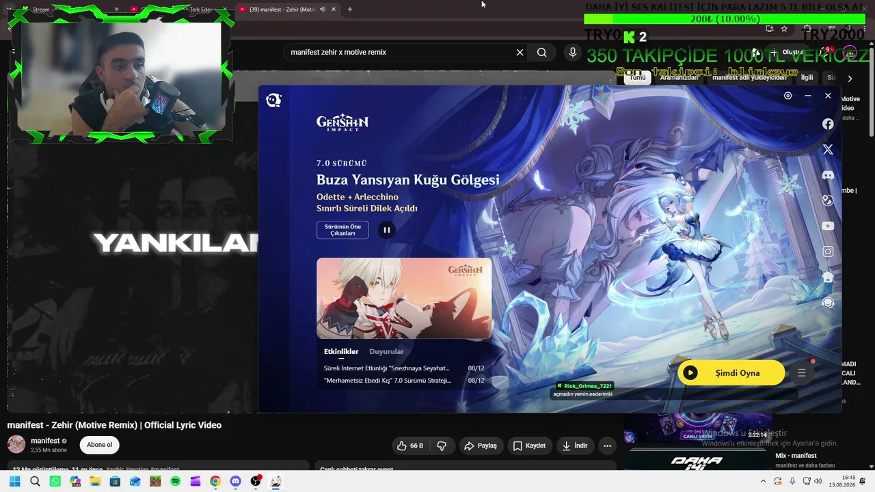The image size is (875, 492).
Task: Select the Aramanızdan filter chip
Action: (679, 78)
